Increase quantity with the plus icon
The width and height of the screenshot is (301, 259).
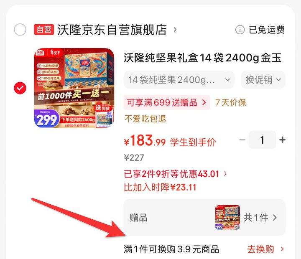pos(282,140)
